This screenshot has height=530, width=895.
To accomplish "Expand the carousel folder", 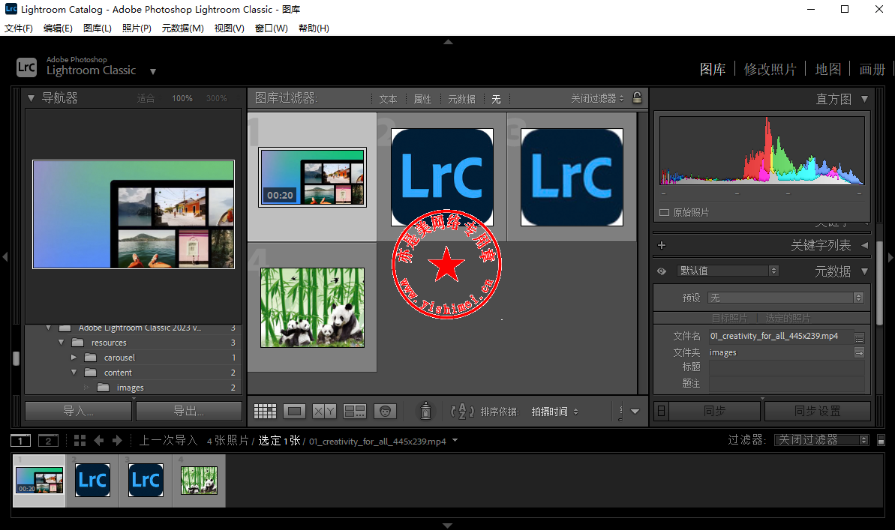I will coord(74,357).
